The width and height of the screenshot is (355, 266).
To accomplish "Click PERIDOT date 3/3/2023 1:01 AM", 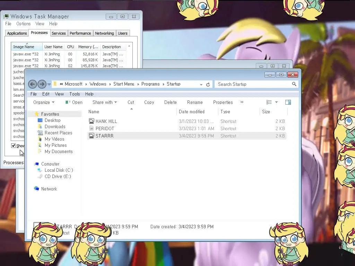I will pyautogui.click(x=196, y=128).
